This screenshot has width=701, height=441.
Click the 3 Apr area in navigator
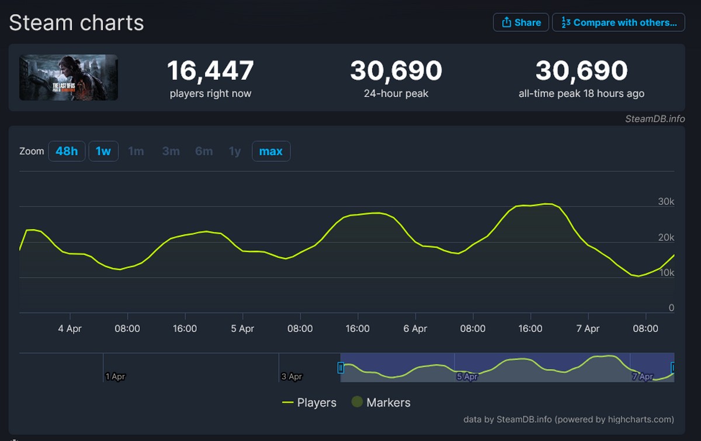click(291, 376)
